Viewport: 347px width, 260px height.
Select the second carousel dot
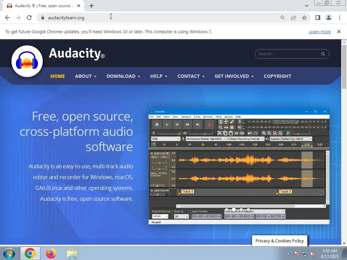(x=234, y=209)
